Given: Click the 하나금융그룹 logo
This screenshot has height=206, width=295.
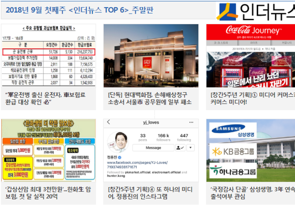Looking at the screenshot, I should pyautogui.click(x=233, y=170).
